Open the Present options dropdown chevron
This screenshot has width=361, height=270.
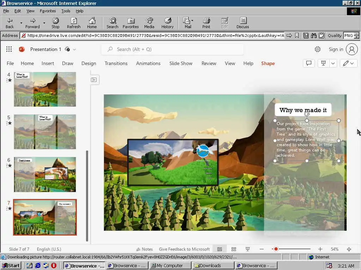pos(333,63)
